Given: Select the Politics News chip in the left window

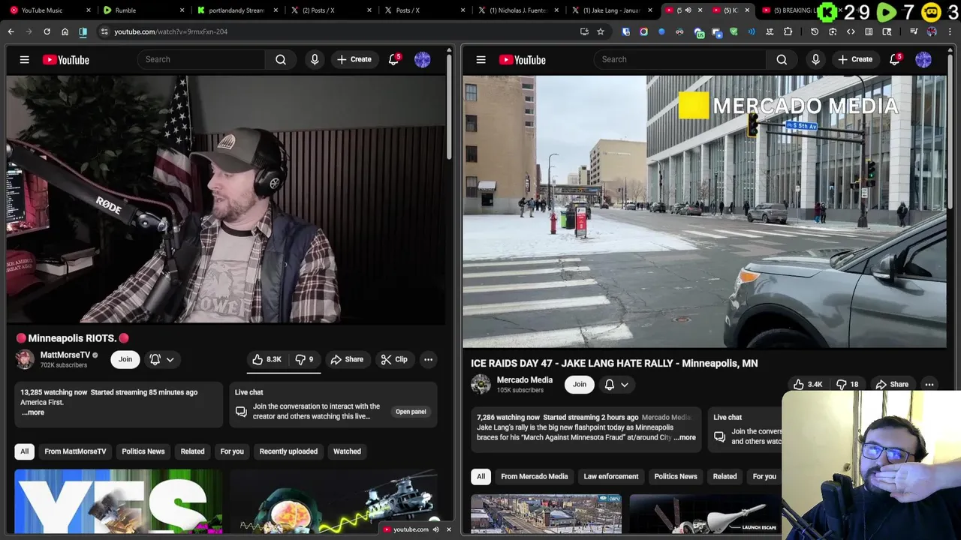Looking at the screenshot, I should 143,451.
